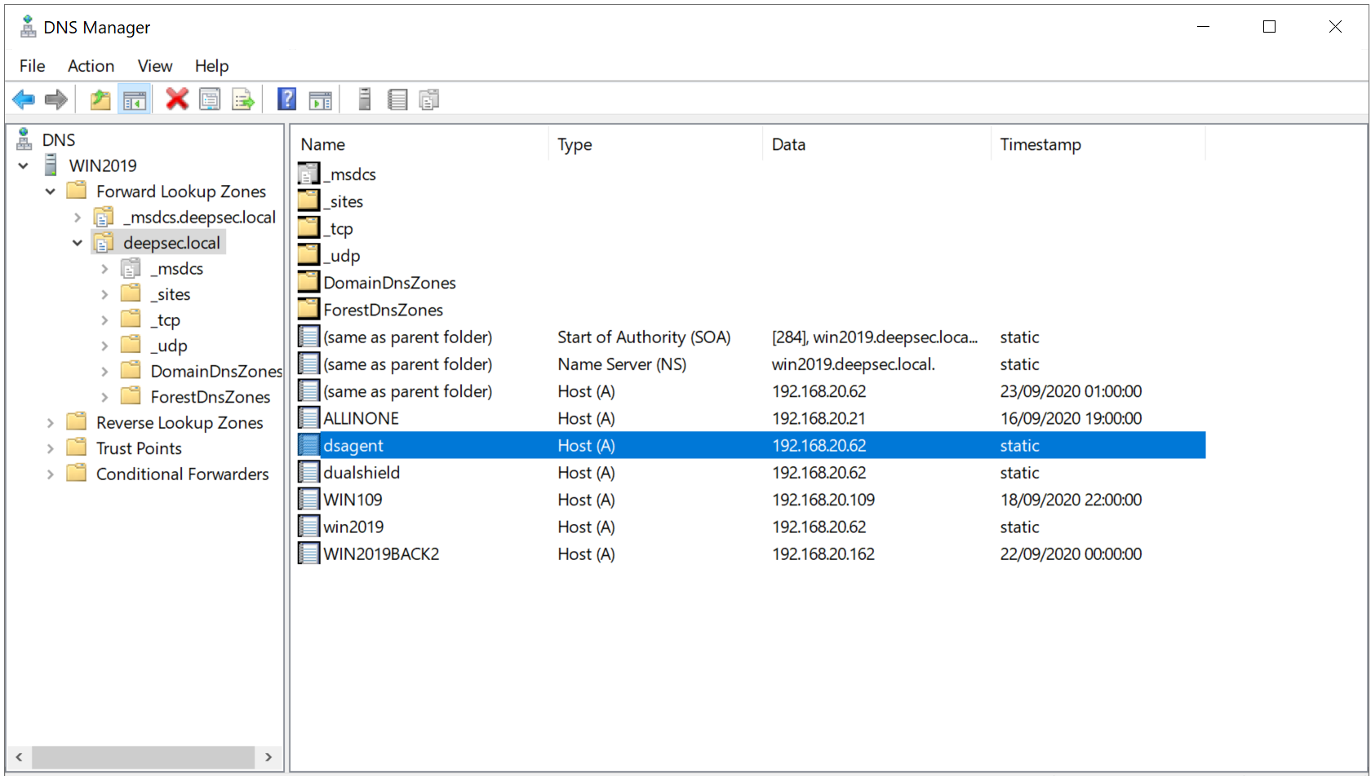Click the Export List toolbar icon

[x=243, y=99]
